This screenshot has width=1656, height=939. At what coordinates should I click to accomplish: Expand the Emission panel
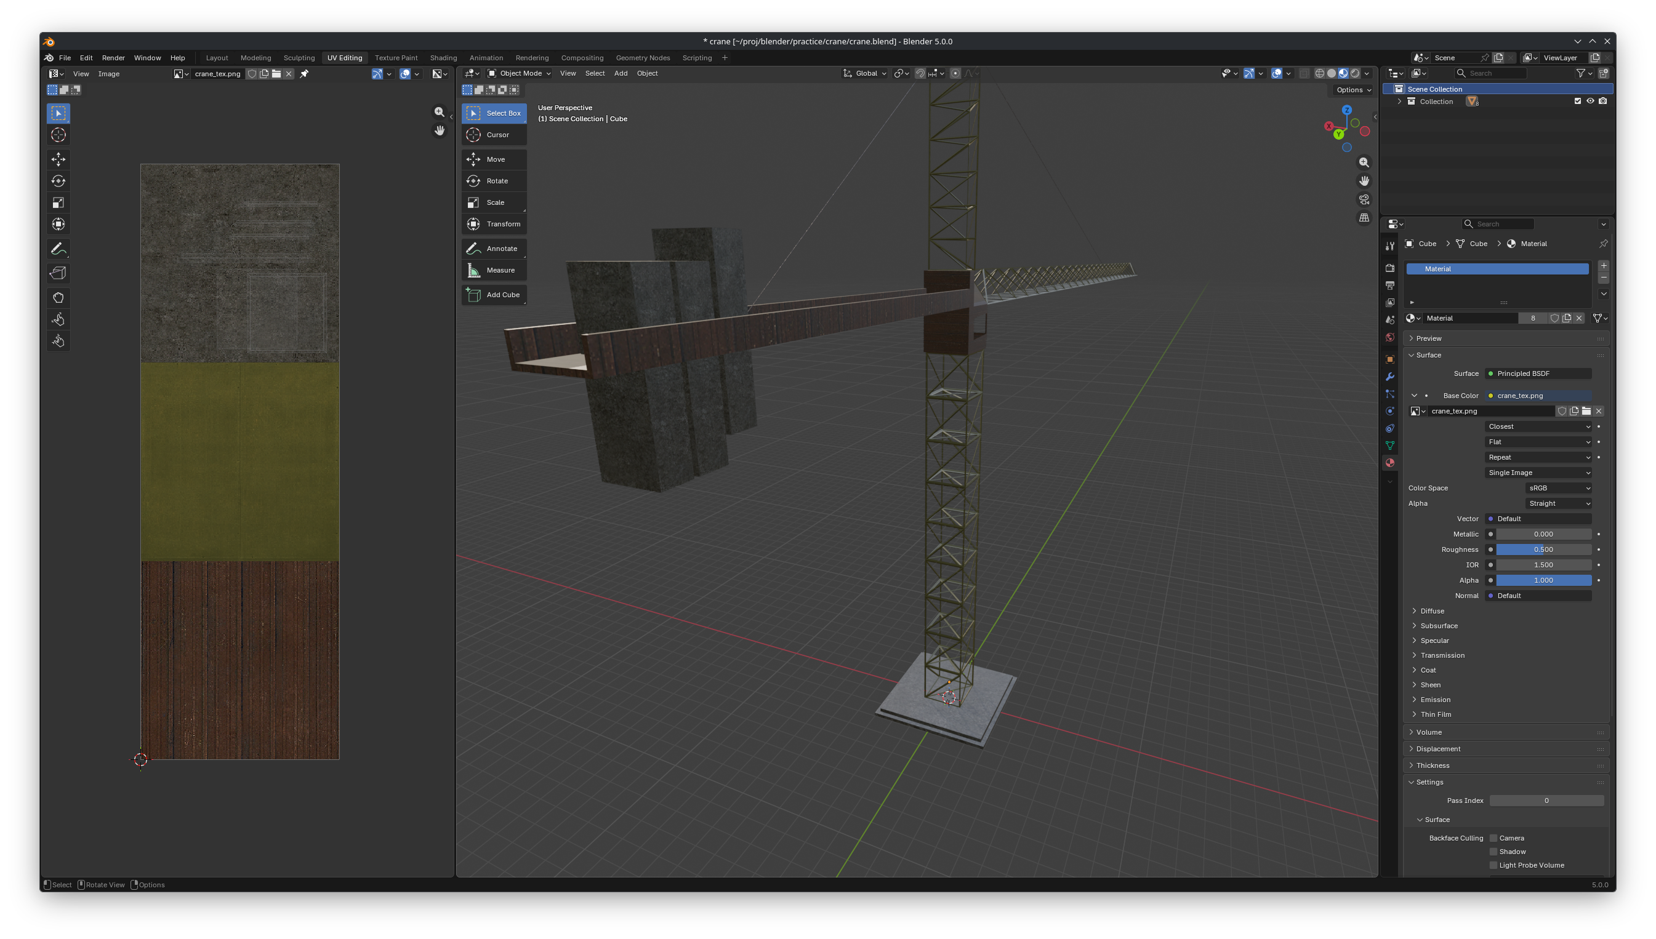[x=1435, y=700]
